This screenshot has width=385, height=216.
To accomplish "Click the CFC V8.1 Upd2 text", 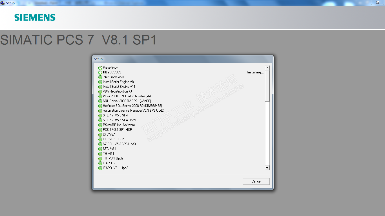I will coord(113,139).
